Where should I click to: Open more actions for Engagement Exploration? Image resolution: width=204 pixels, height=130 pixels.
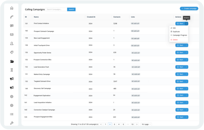[186, 95]
